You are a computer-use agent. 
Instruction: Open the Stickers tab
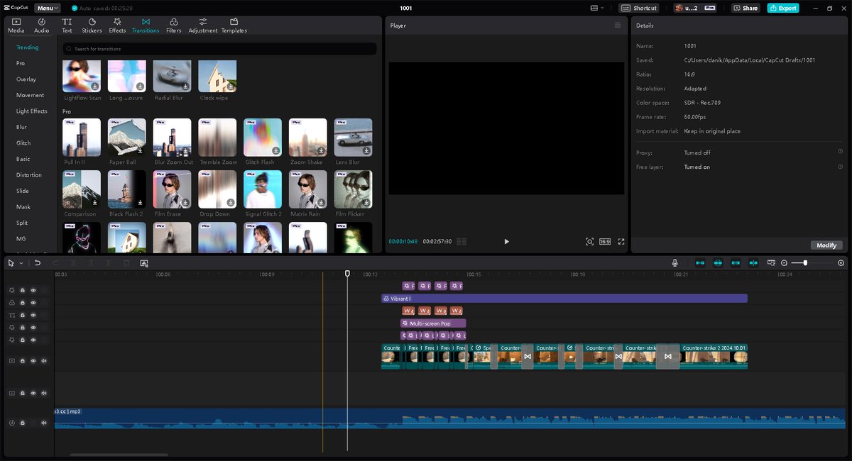[92, 26]
